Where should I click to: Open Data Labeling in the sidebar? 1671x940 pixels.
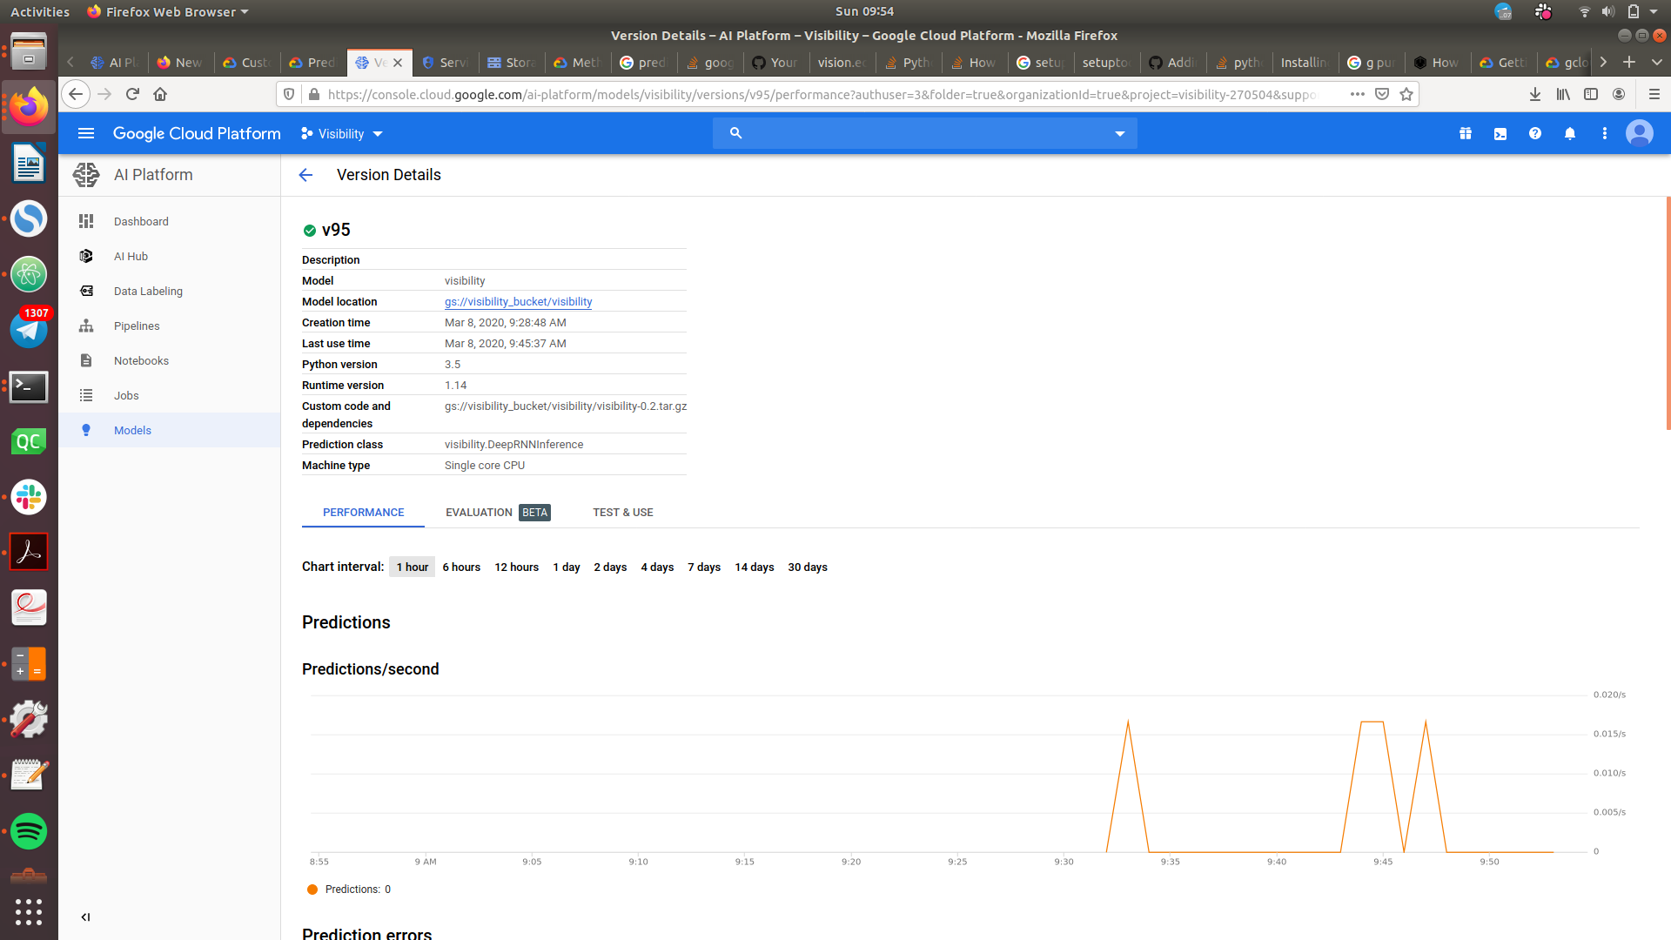(x=148, y=292)
